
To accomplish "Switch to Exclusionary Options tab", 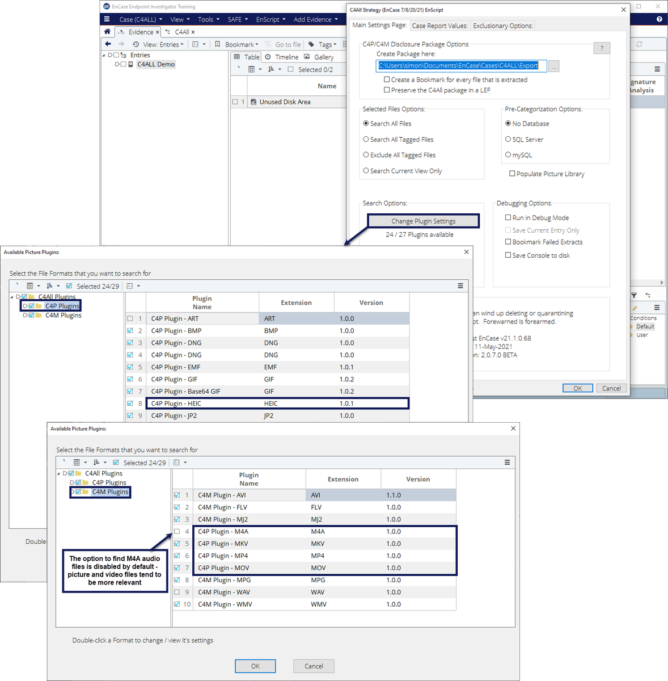I will 503,26.
